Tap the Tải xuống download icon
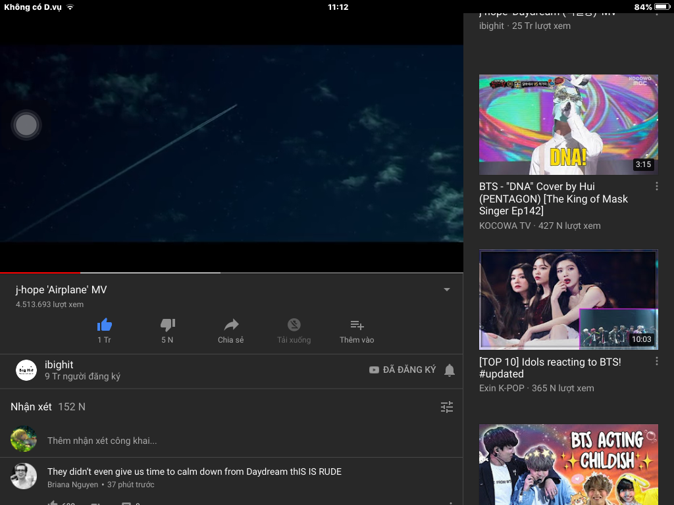674x505 pixels. pyautogui.click(x=294, y=325)
